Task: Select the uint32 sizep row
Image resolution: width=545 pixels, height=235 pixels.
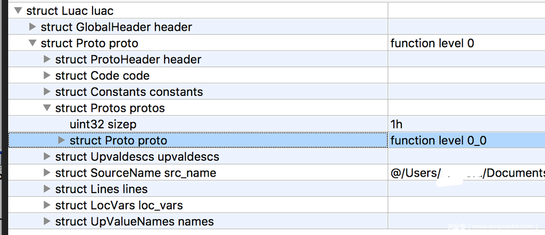Action: point(103,124)
